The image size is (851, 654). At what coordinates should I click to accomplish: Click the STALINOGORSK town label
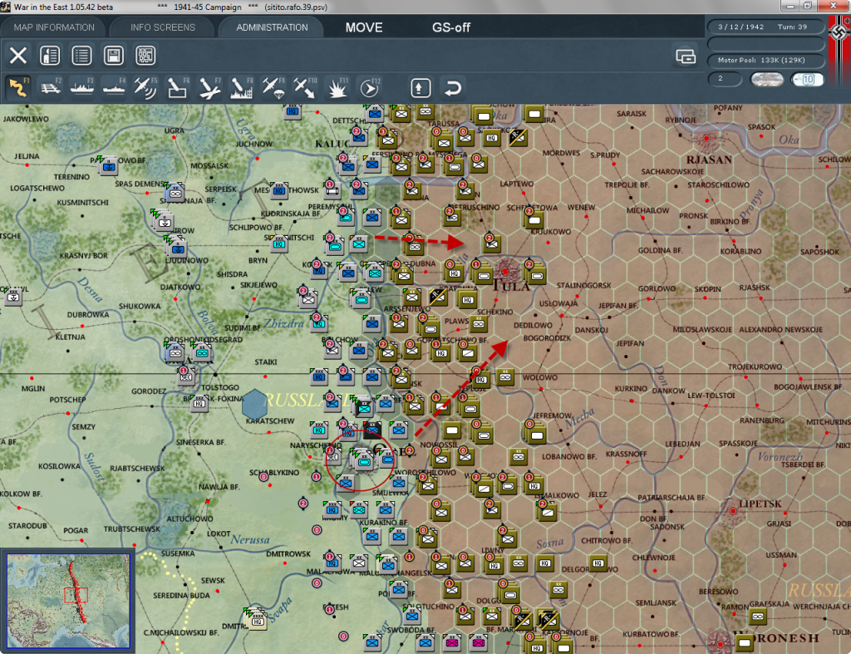584,286
